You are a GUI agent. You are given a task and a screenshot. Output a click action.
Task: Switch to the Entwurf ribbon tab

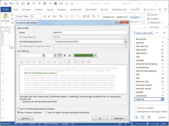39,10
